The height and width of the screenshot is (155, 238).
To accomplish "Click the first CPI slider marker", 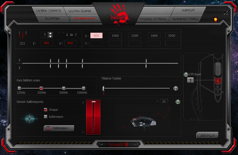I will coord(51,63).
